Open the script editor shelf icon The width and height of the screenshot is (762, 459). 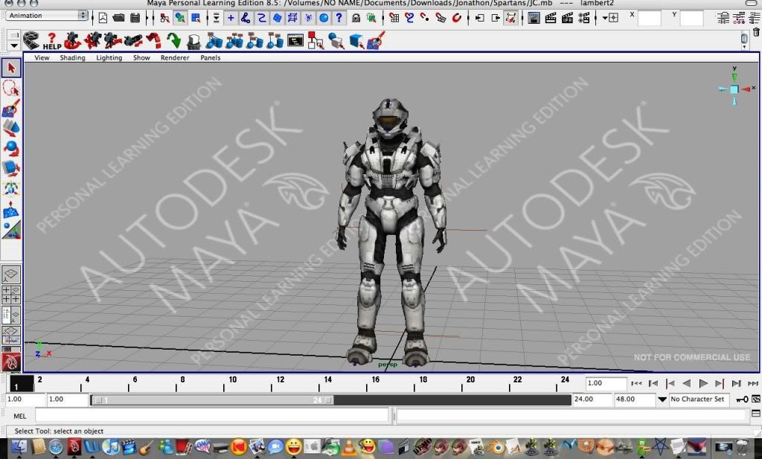point(295,41)
